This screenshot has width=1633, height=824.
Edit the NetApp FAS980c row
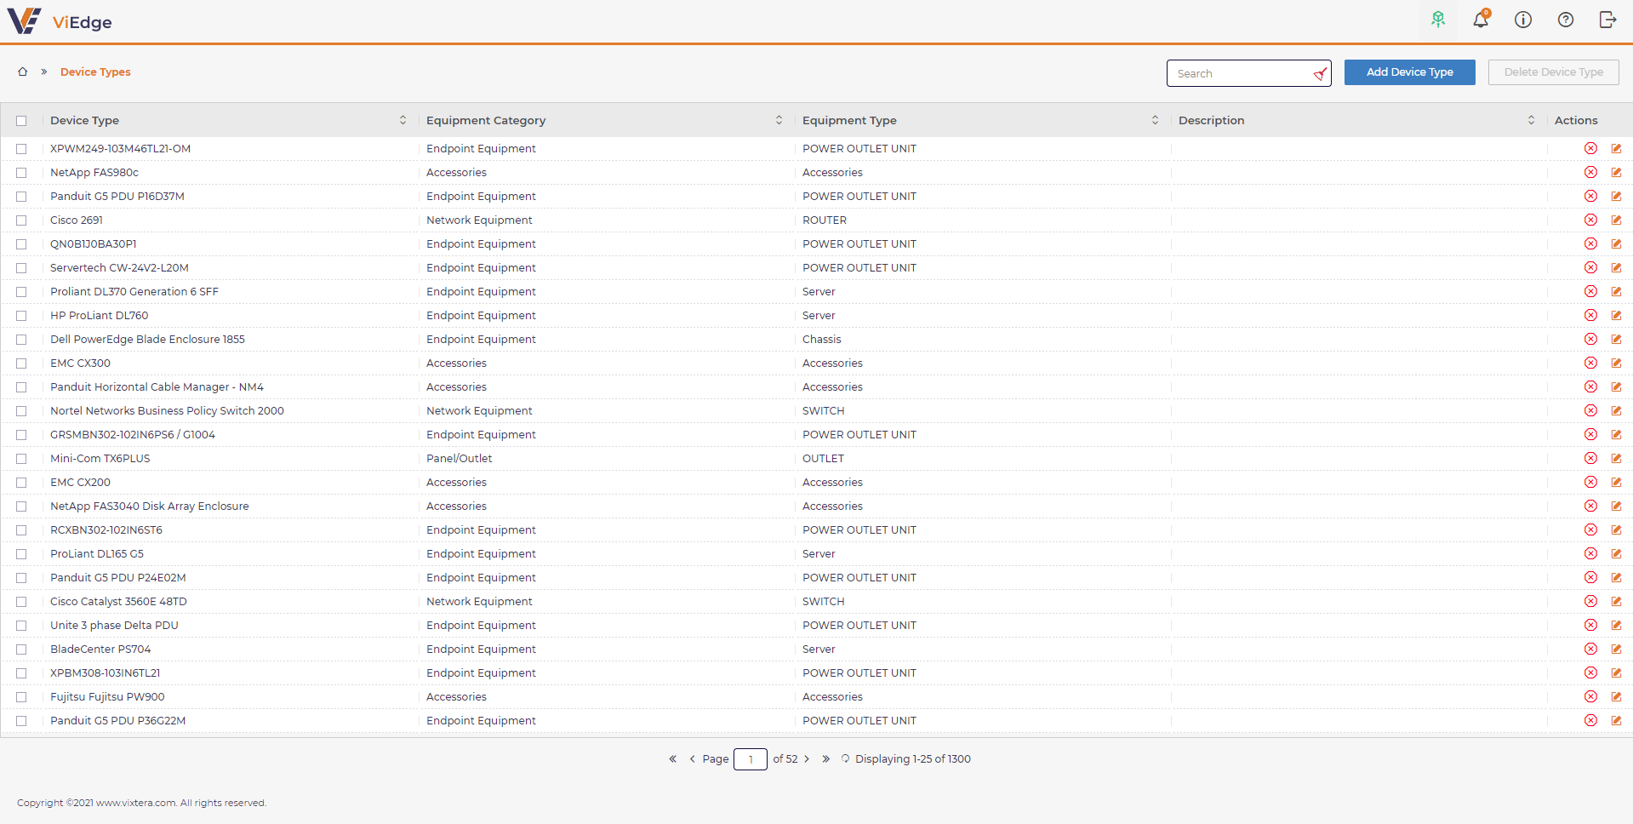[x=1616, y=172]
